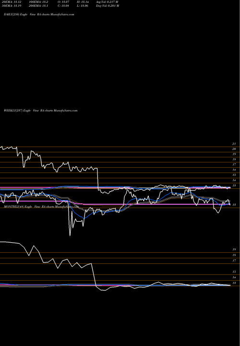This screenshot has width=240, height=346.
Task: Select the close price 'C:' readout
Action: (x=63, y=6)
